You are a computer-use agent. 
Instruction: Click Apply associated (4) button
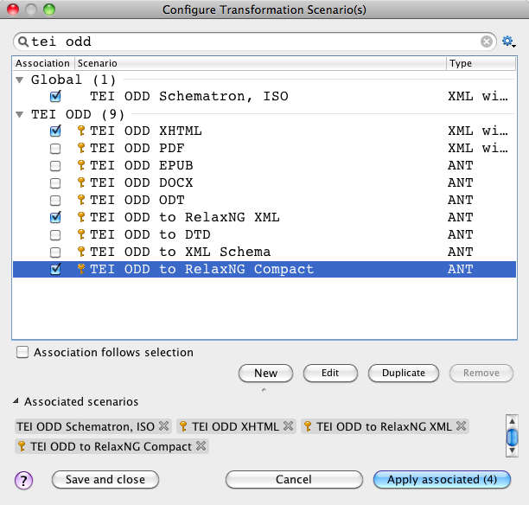coord(442,479)
